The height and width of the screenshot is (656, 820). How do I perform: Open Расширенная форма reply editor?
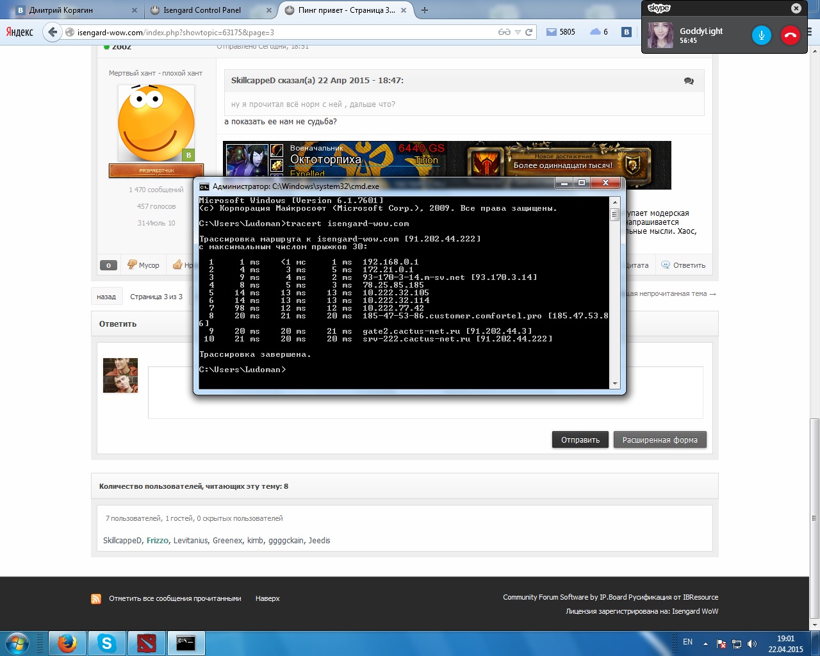660,439
